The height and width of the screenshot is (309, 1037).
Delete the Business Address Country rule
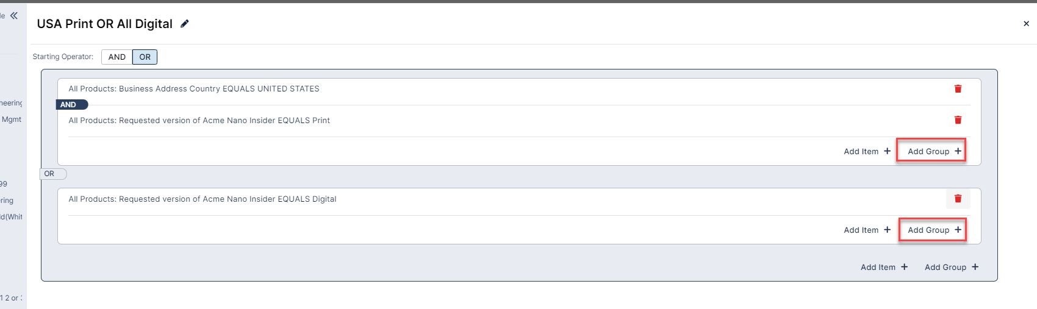coord(958,89)
